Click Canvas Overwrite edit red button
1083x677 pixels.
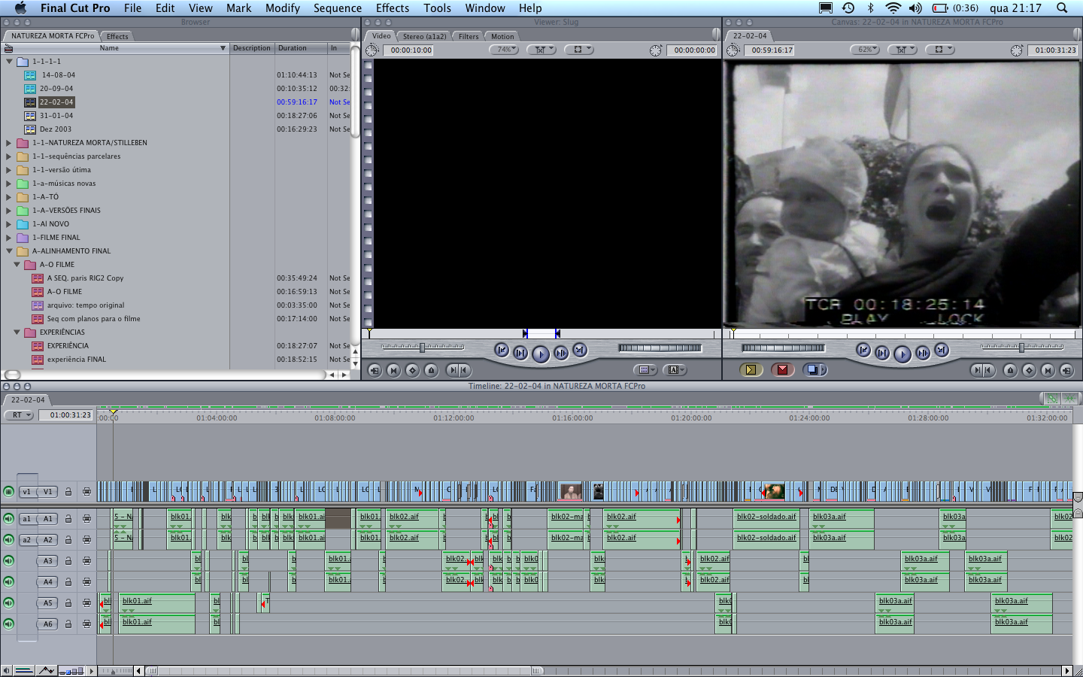tap(782, 369)
